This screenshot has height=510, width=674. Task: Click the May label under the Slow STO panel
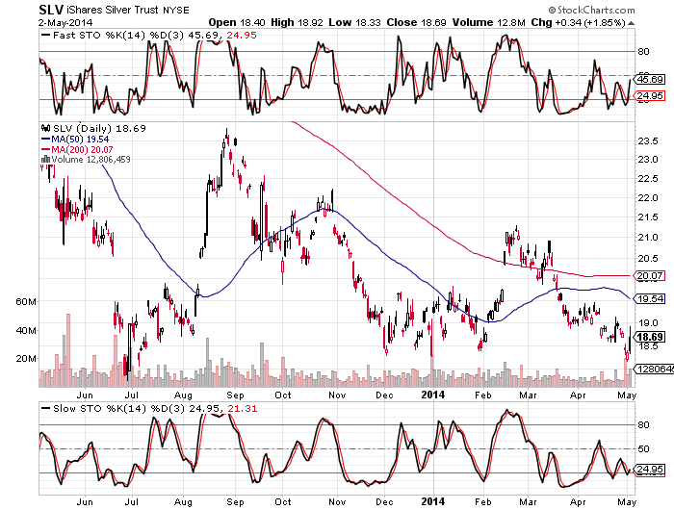click(x=627, y=502)
